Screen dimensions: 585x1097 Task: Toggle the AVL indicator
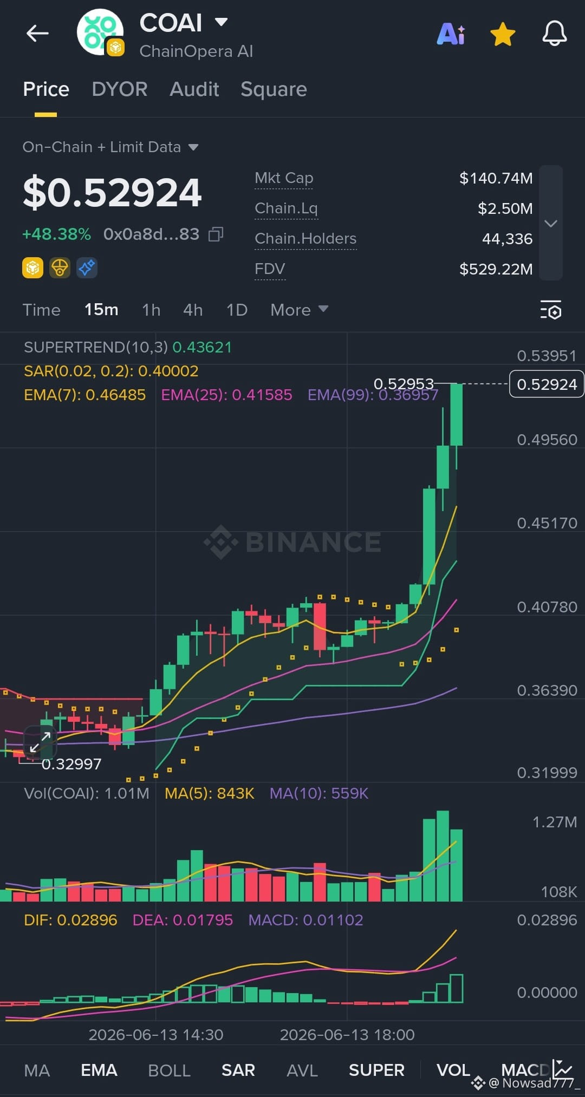click(x=302, y=1070)
